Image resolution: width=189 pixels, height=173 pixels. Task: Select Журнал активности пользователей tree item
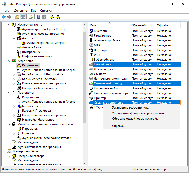46,138
